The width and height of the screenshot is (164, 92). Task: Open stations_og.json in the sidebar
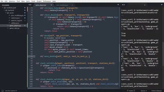point(16,20)
